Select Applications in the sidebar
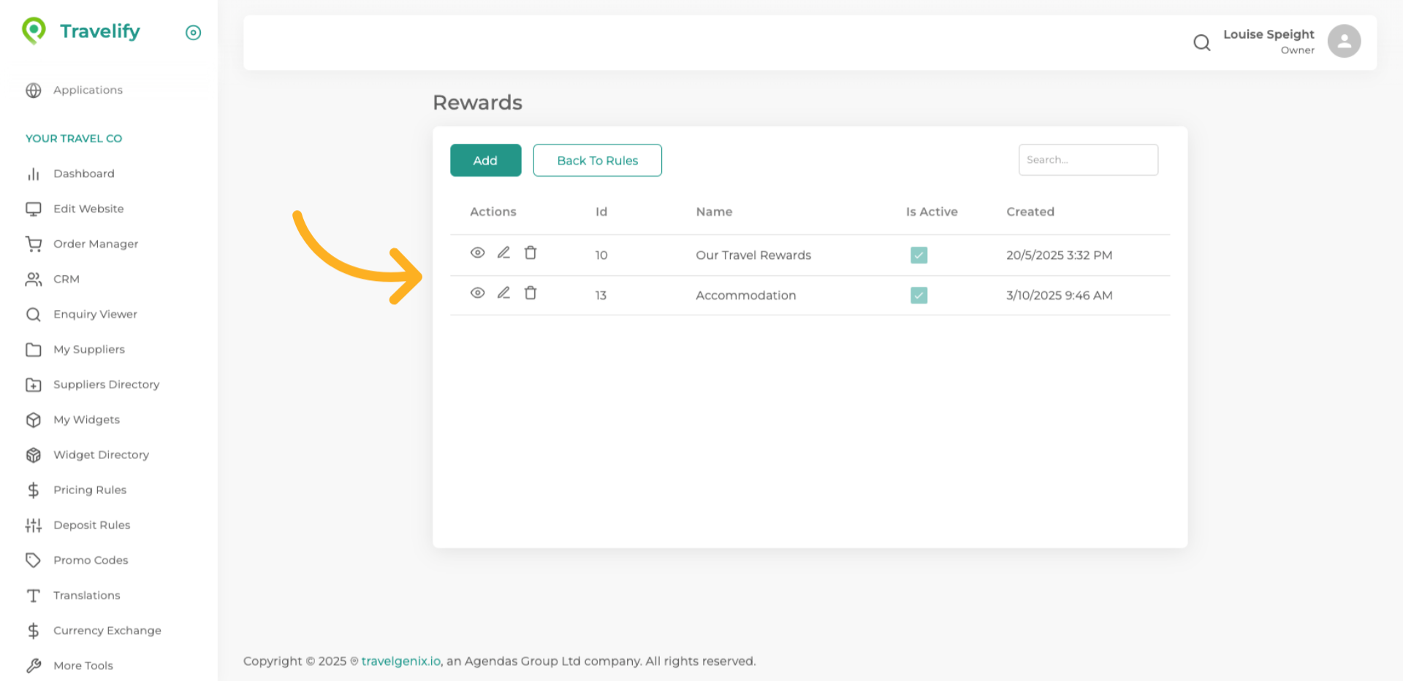This screenshot has width=1403, height=681. pyautogui.click(x=88, y=90)
